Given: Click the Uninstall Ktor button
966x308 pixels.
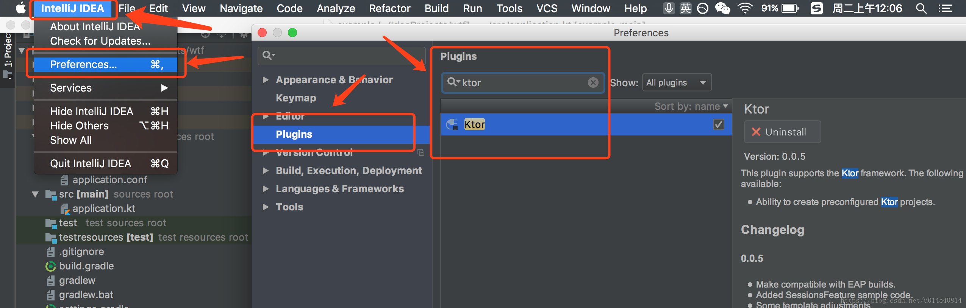Looking at the screenshot, I should click(x=782, y=132).
